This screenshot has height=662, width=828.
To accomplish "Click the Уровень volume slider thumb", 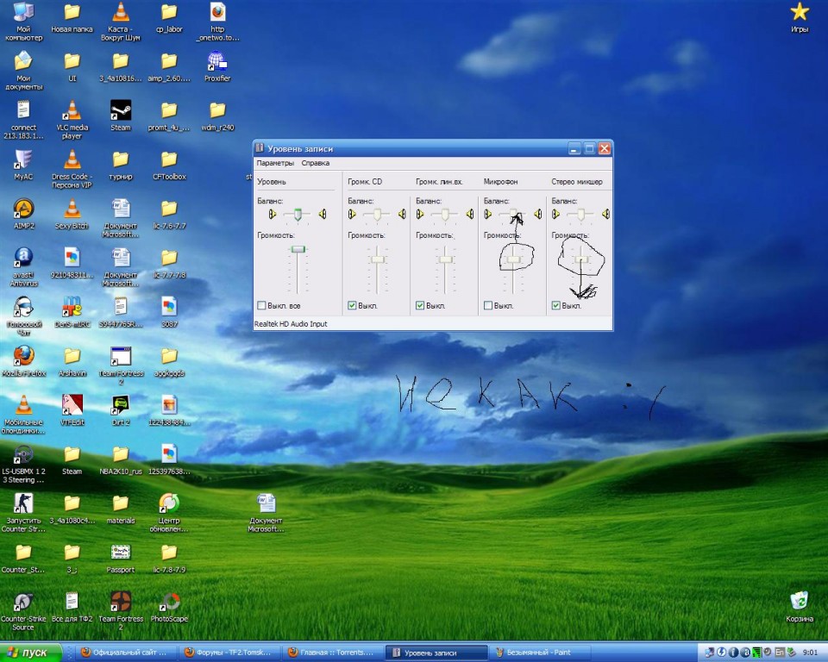I will point(298,249).
